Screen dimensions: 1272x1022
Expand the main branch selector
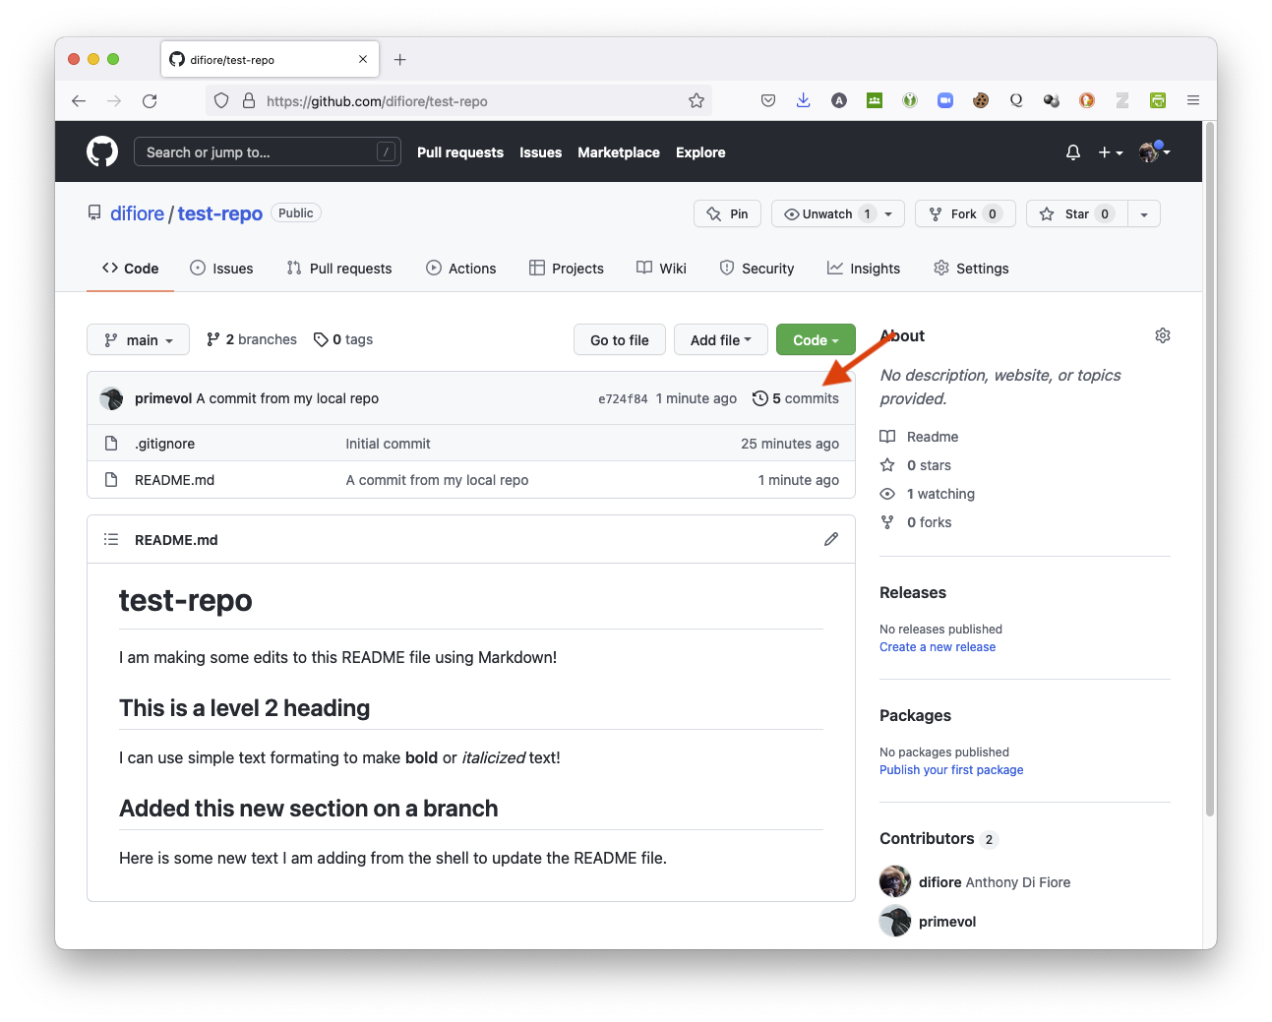click(138, 339)
